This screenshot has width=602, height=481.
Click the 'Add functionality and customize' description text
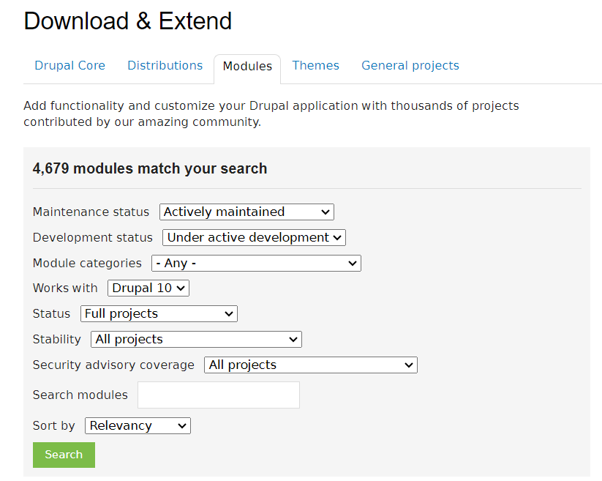pyautogui.click(x=271, y=113)
